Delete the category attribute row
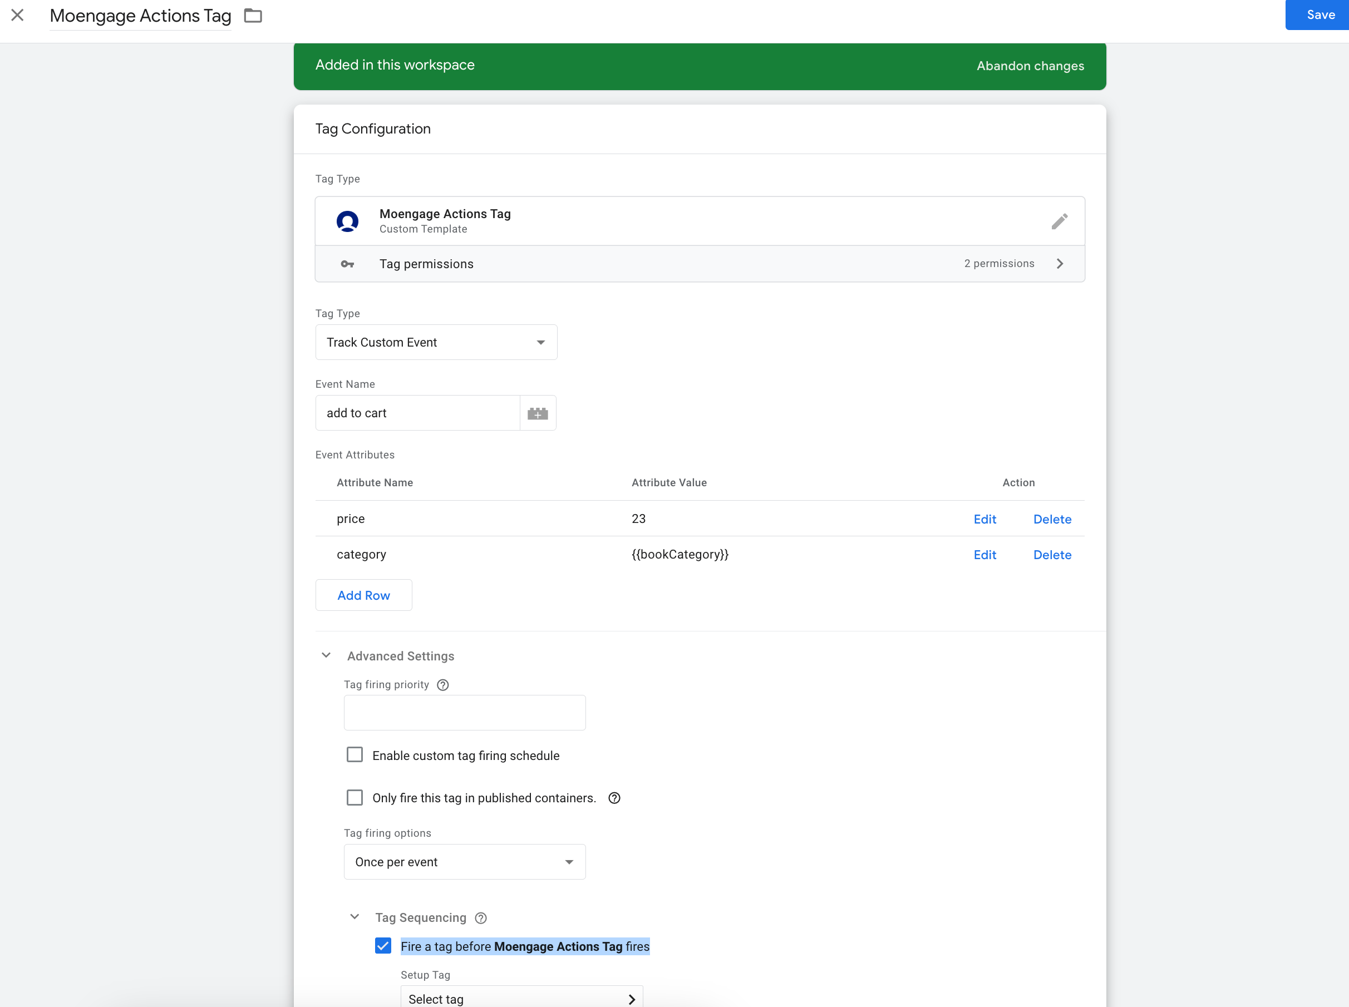Viewport: 1349px width, 1007px height. pos(1052,555)
